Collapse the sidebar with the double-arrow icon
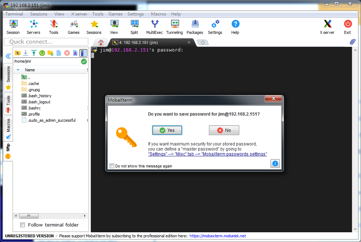 [8, 56]
